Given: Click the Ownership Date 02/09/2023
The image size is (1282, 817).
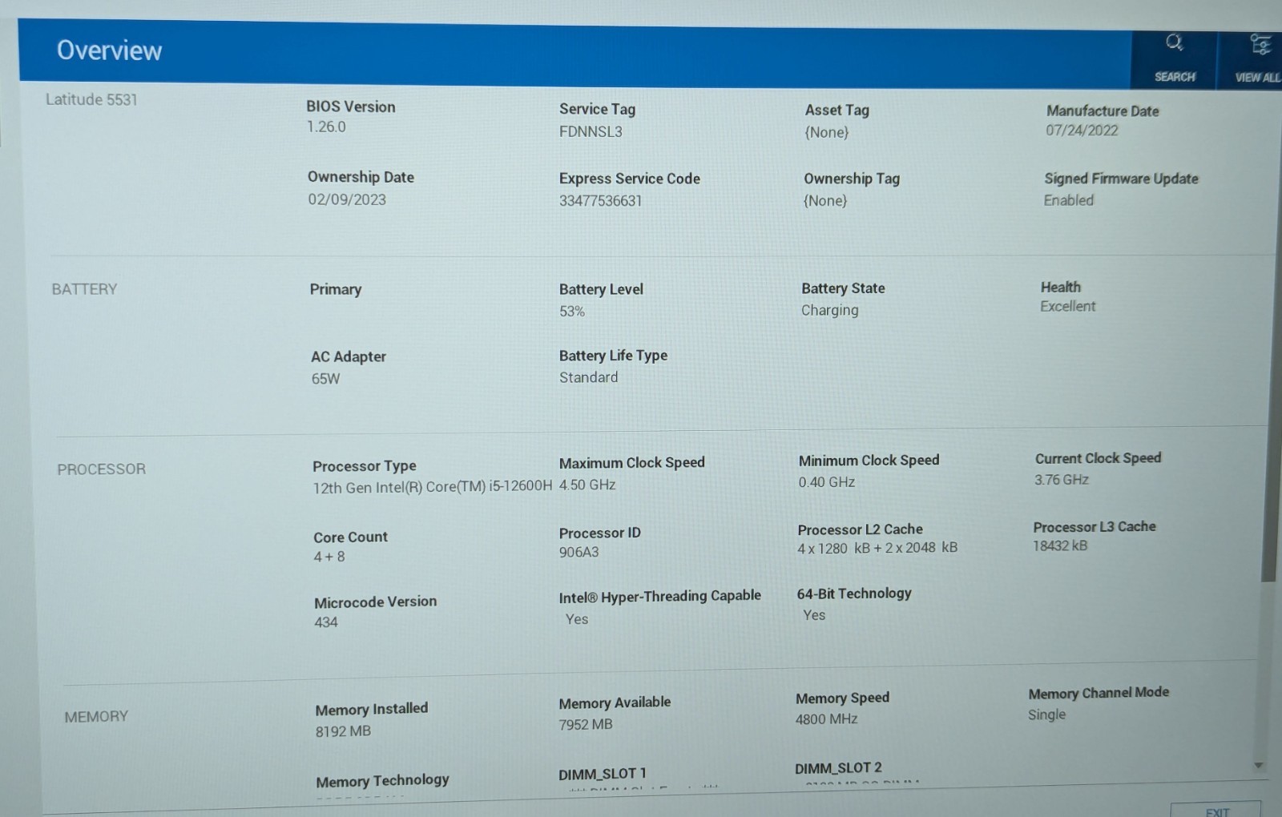Looking at the screenshot, I should 347,199.
